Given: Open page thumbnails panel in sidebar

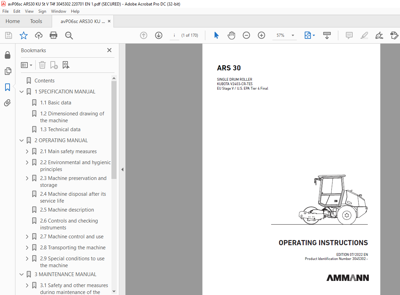Looking at the screenshot, I should pyautogui.click(x=8, y=71).
